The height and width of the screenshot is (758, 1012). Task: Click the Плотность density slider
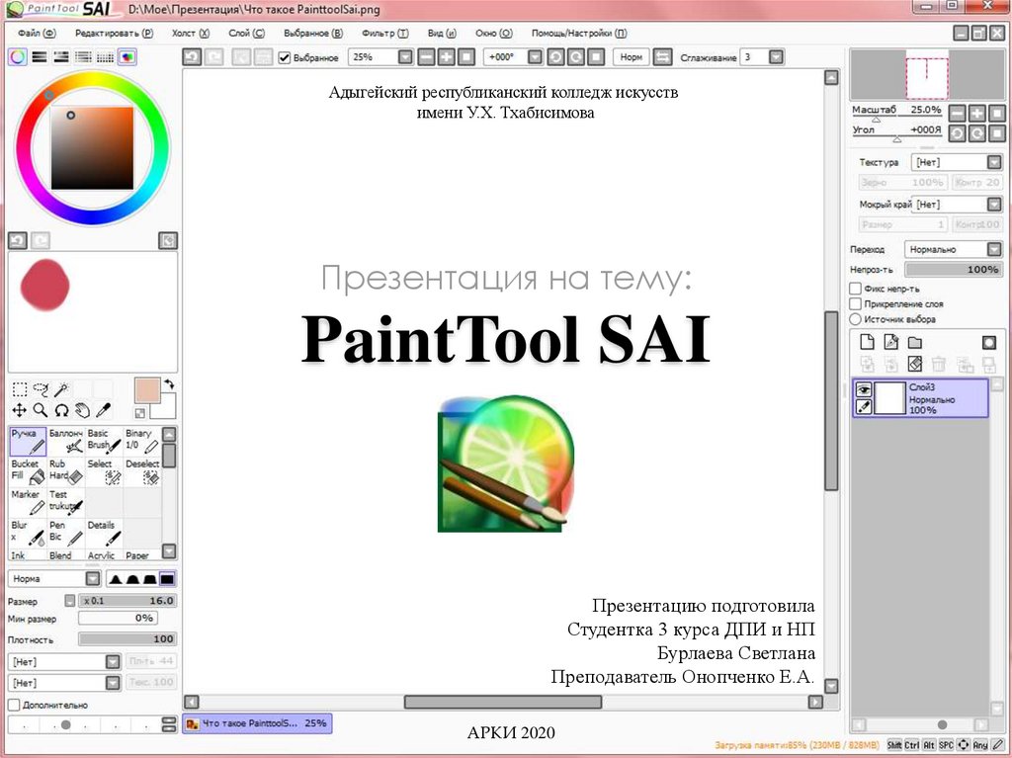click(x=126, y=638)
